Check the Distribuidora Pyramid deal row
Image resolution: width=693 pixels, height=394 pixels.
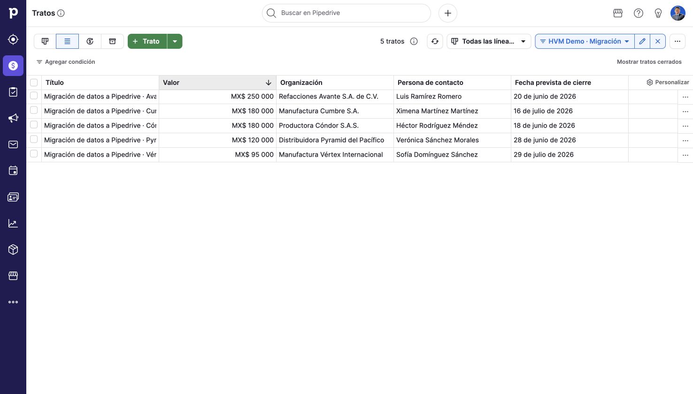tap(34, 139)
